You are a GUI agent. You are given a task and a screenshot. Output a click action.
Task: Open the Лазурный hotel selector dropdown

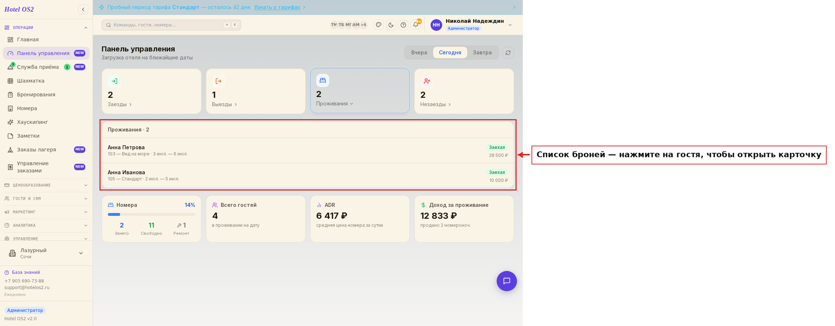pyautogui.click(x=46, y=253)
